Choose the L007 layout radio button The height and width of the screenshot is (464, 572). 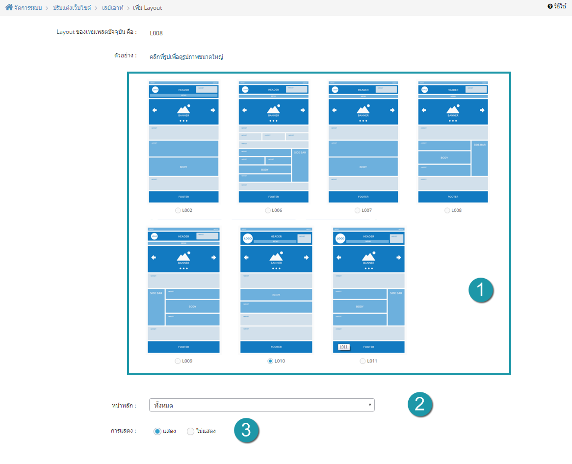pyautogui.click(x=357, y=210)
